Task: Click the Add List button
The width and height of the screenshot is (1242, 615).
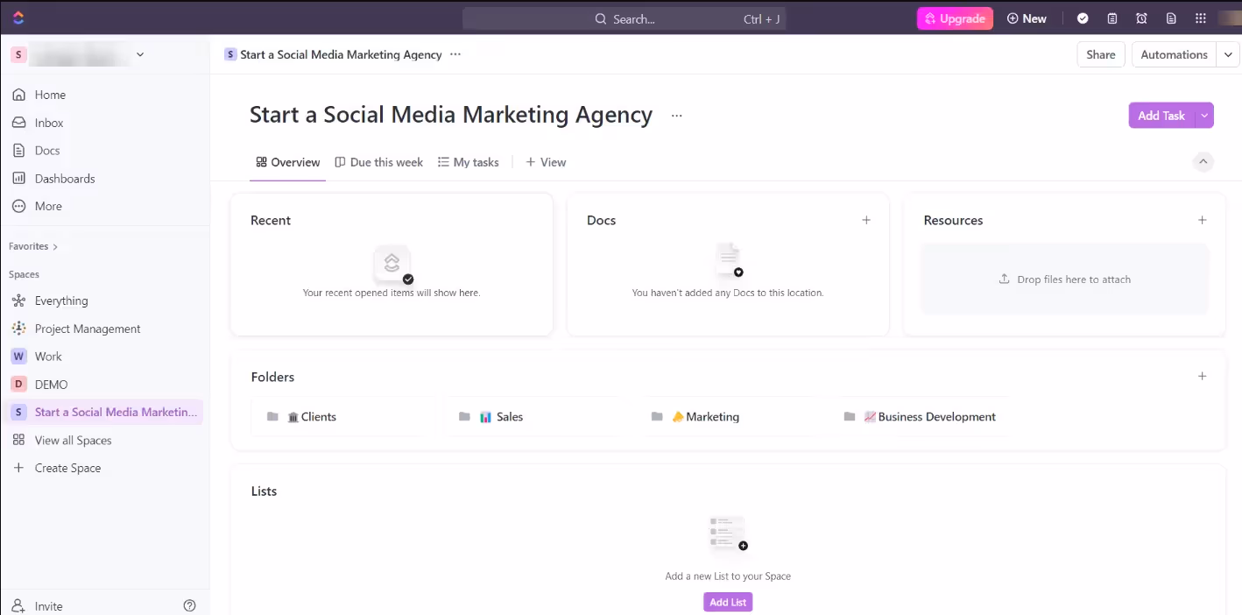Action: click(727, 602)
